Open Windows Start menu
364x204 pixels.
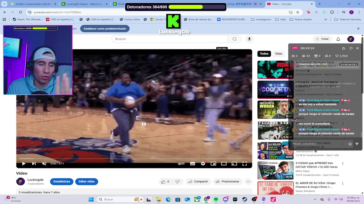point(91,199)
